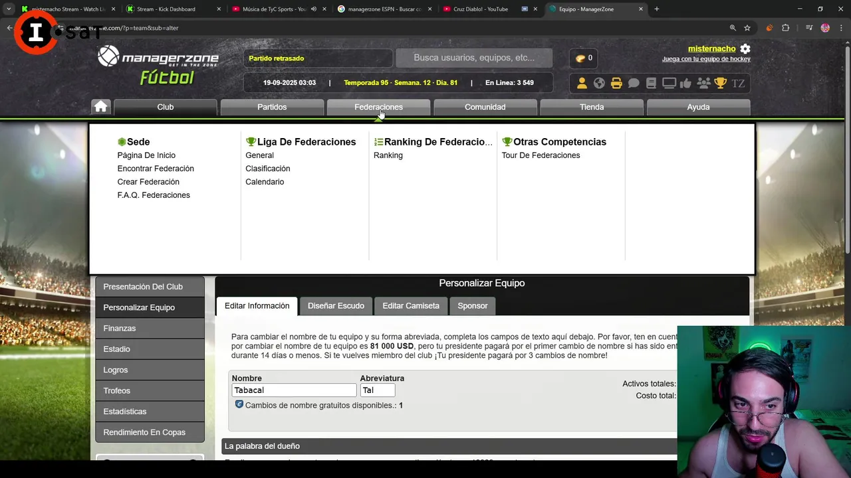Image resolution: width=851 pixels, height=478 pixels.
Task: Open Rendimiento En Copas in sidebar
Action: pos(150,432)
